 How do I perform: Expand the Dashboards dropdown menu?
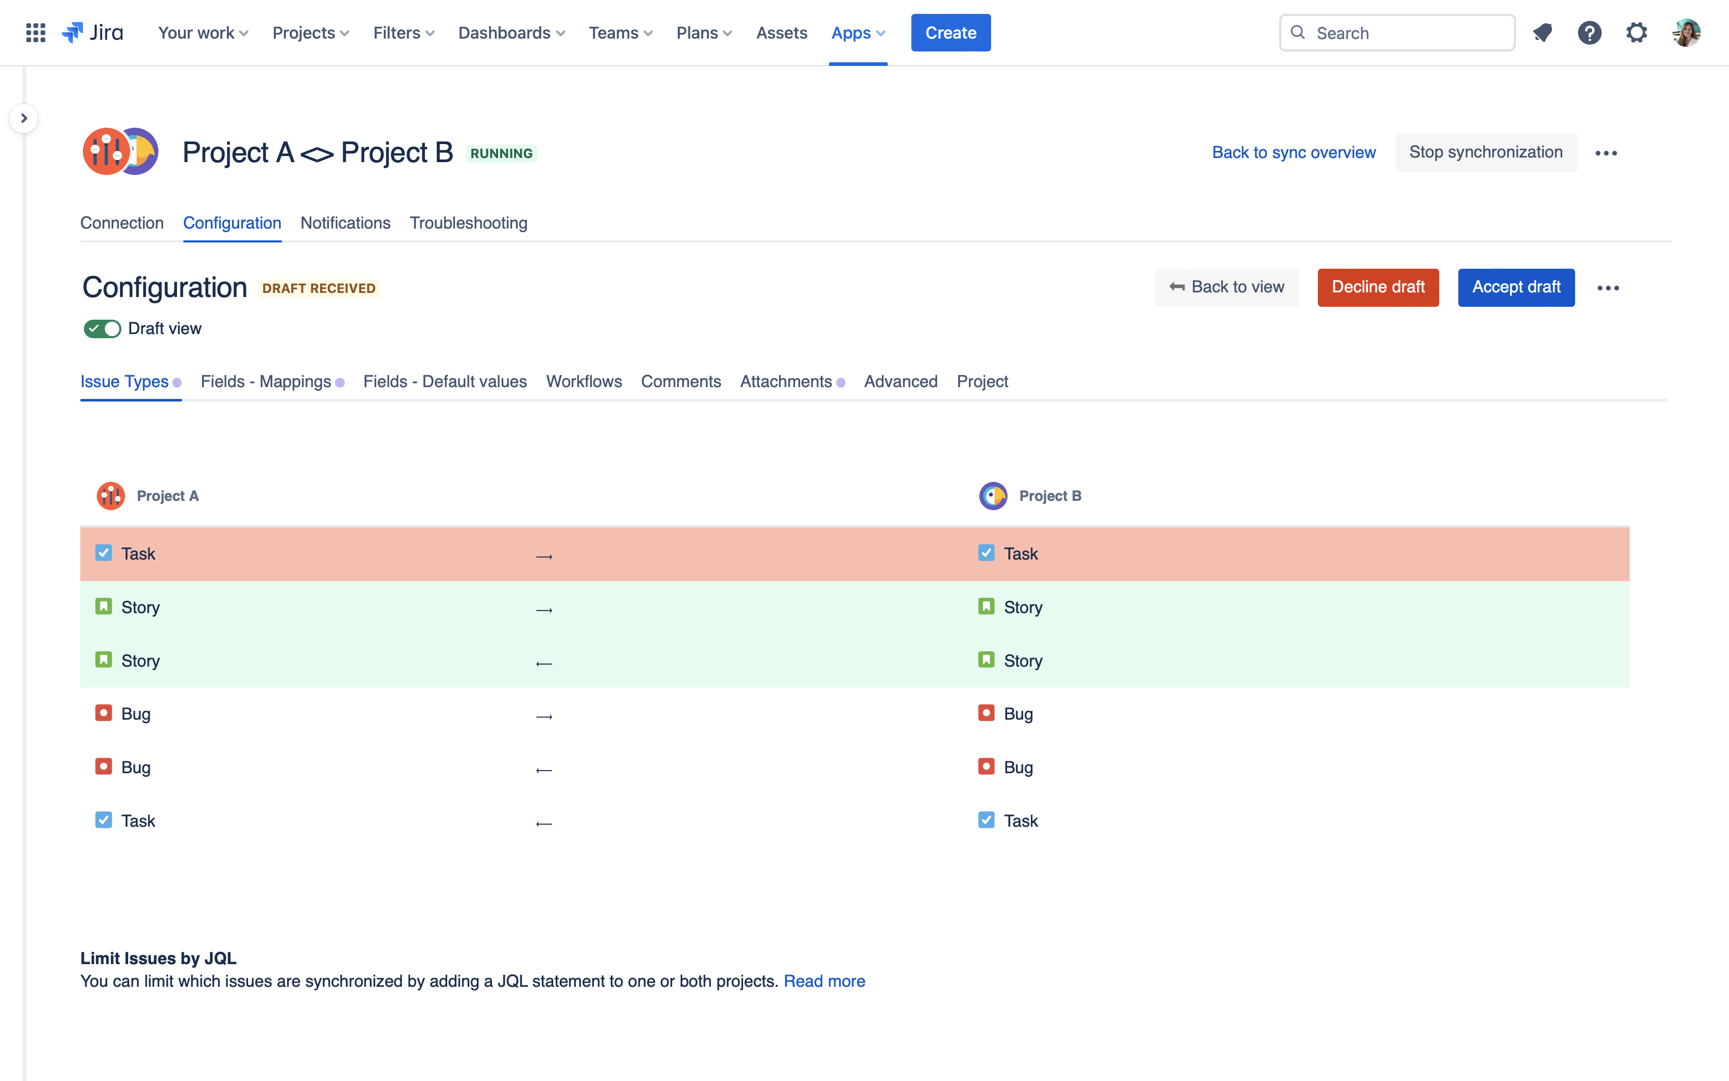tap(511, 33)
